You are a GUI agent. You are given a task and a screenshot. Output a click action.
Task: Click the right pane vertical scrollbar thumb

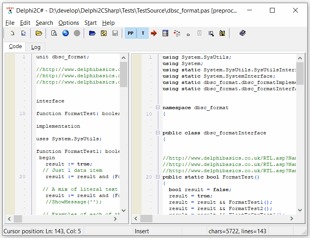(300, 74)
